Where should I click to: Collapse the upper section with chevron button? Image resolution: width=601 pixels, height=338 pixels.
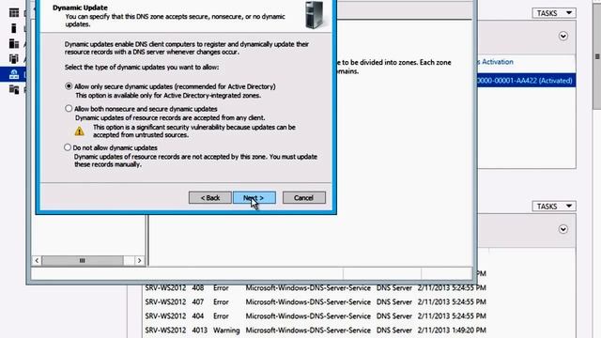(x=563, y=36)
